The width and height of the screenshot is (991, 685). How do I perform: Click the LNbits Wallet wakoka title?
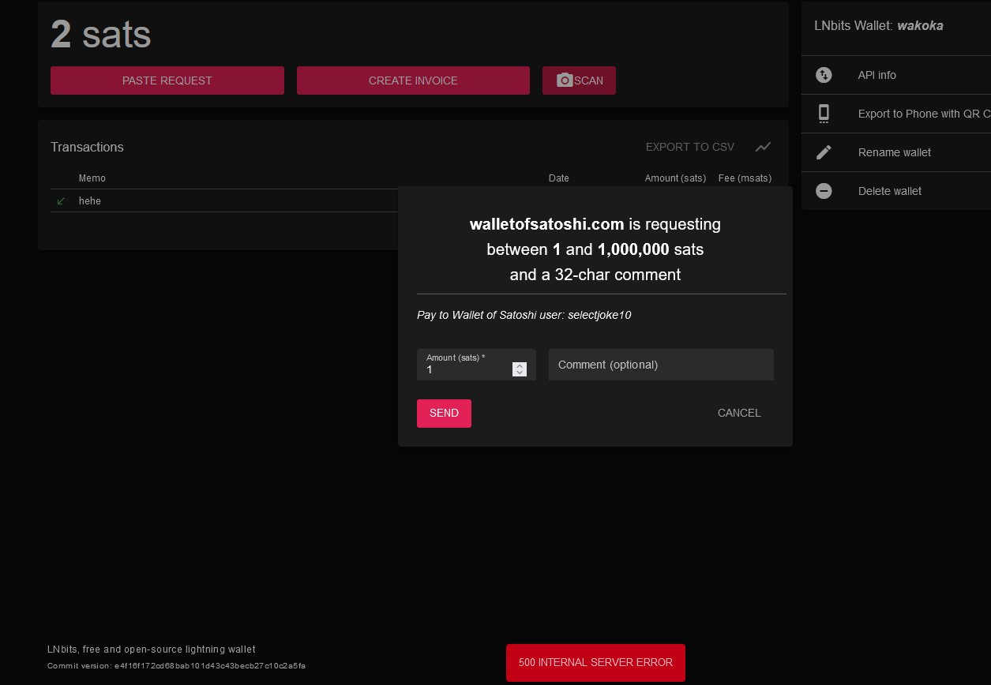point(877,25)
